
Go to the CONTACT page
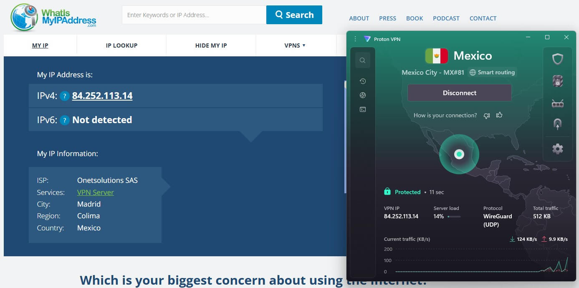point(483,18)
